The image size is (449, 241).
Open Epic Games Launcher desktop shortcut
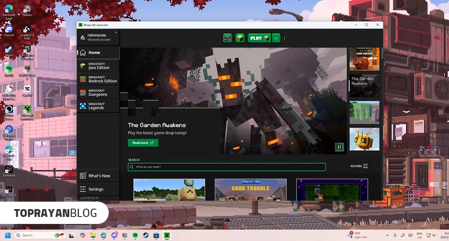(x=27, y=53)
